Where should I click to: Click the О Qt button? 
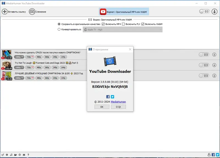coord(119,107)
